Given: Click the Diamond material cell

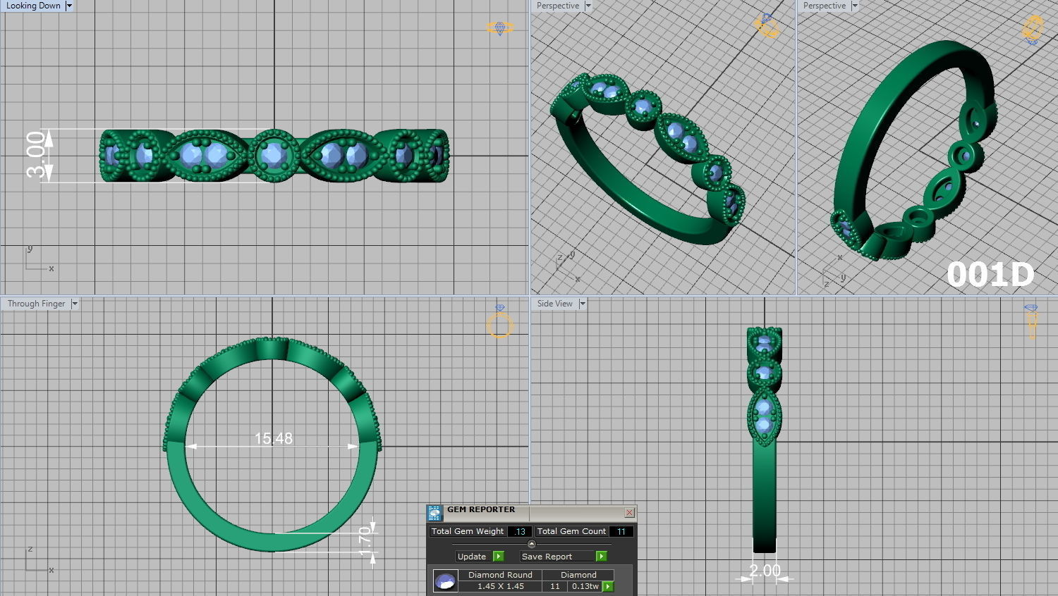Looking at the screenshot, I should click(578, 575).
